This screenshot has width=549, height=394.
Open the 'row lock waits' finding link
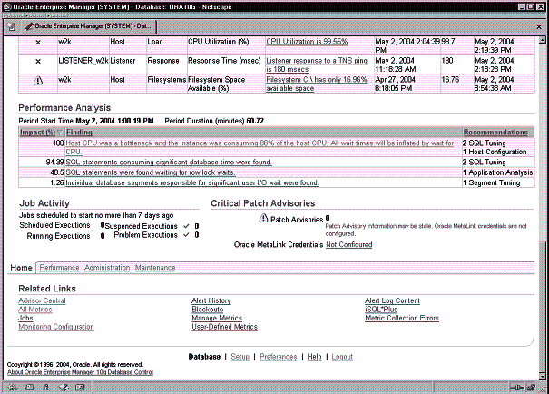coord(151,172)
